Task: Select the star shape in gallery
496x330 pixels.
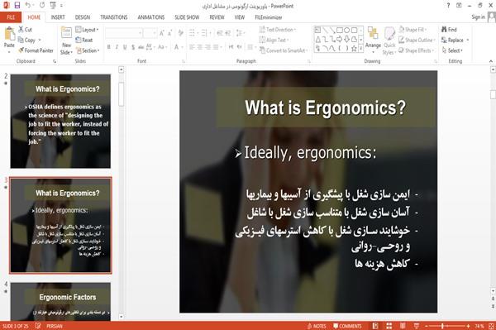Action: pyautogui.click(x=355, y=49)
